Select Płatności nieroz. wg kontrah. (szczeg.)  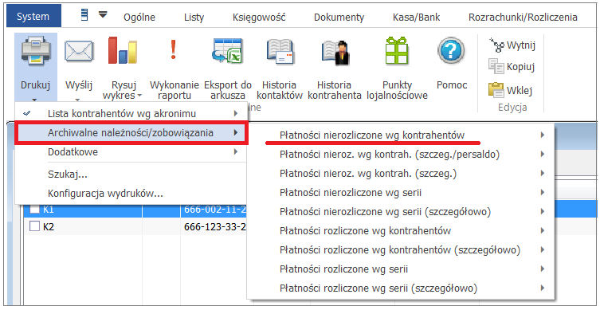click(401, 174)
